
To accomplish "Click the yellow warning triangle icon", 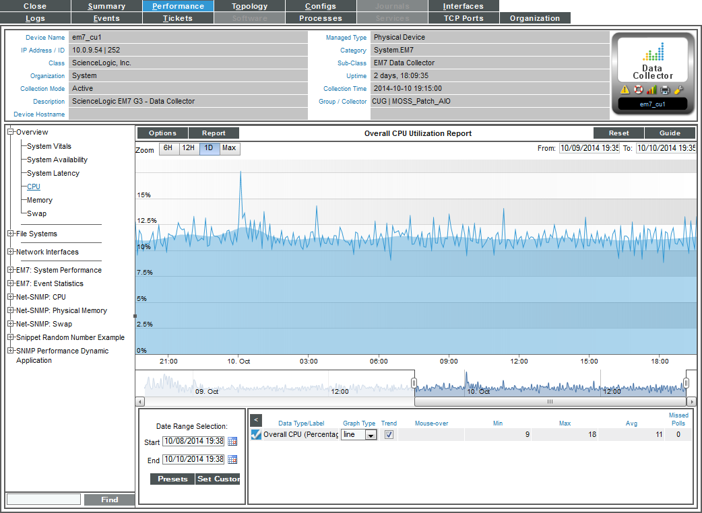I will tap(625, 90).
